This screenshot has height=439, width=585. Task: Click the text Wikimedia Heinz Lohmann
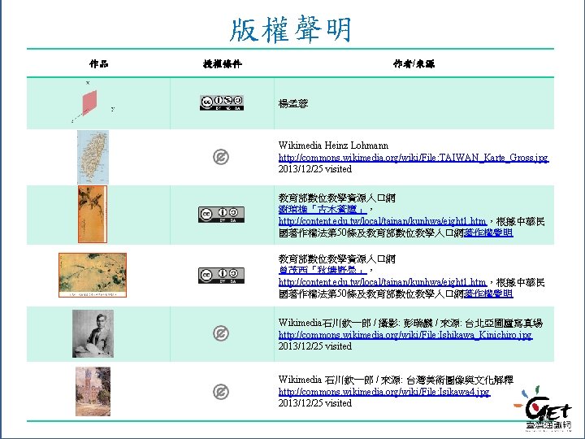click(x=333, y=146)
